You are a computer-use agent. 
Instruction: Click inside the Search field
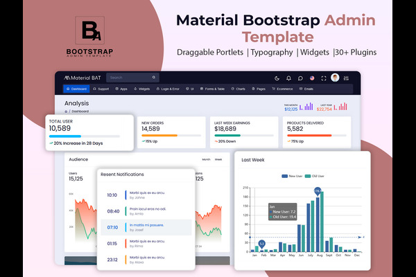pyautogui.click(x=132, y=78)
